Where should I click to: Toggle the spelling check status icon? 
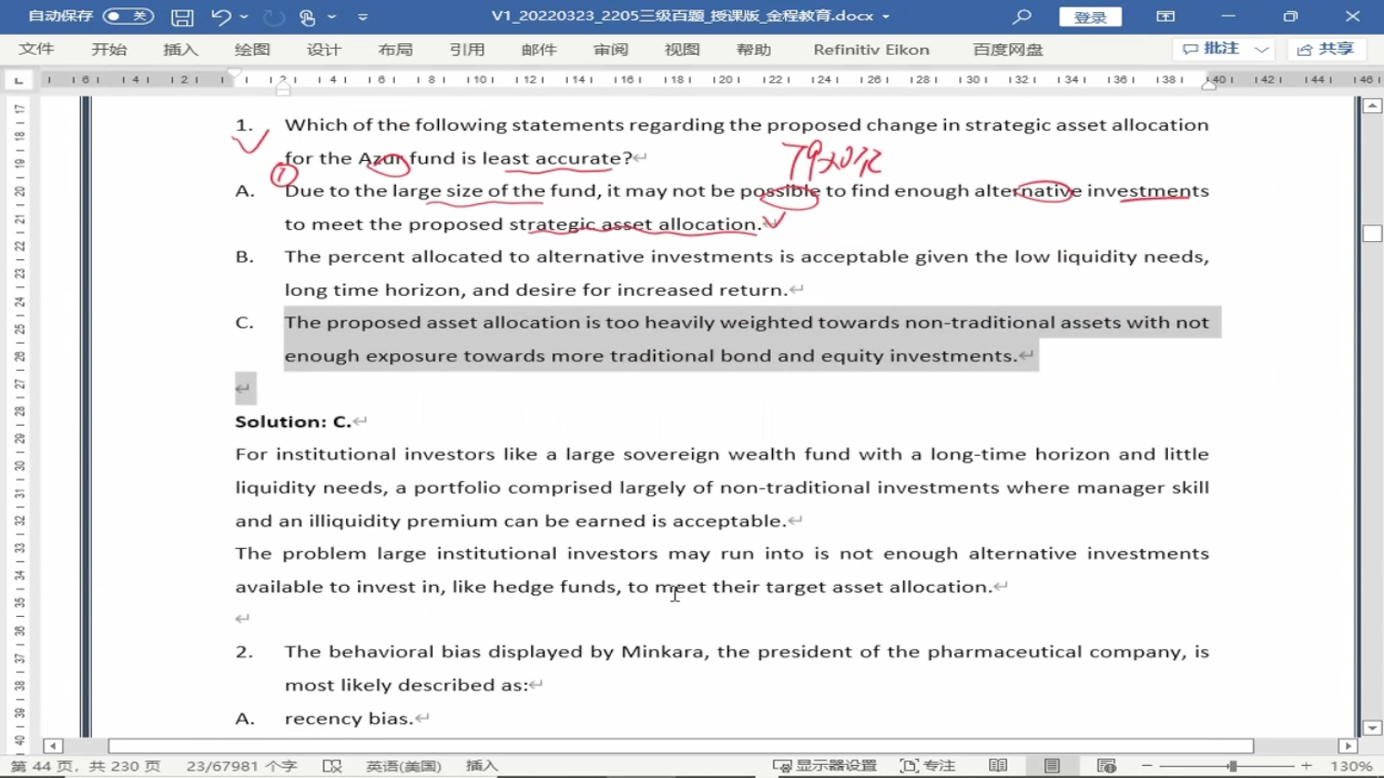332,766
